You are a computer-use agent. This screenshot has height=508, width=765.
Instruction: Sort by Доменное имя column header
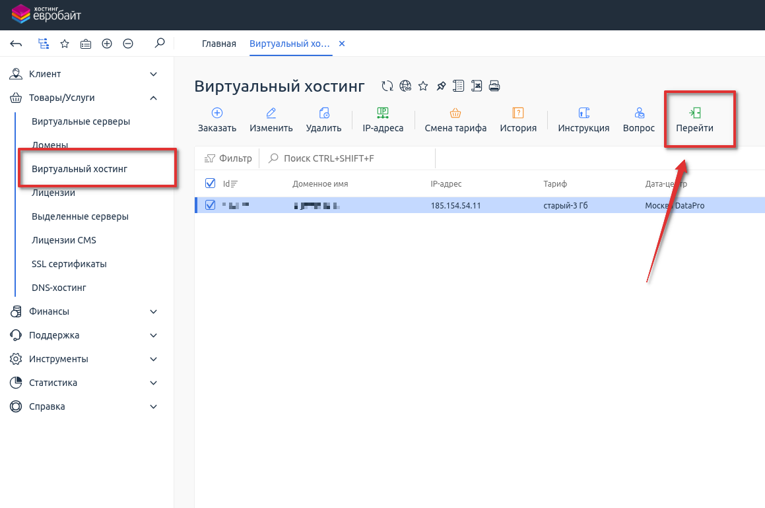(x=321, y=184)
